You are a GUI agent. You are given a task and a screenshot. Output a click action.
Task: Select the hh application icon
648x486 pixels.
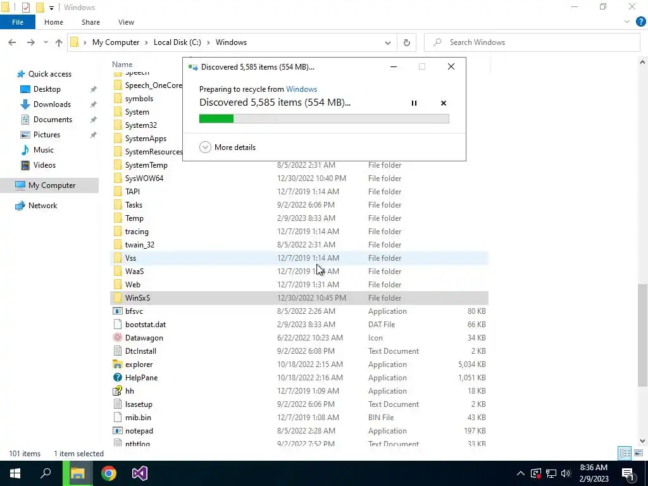(x=118, y=390)
